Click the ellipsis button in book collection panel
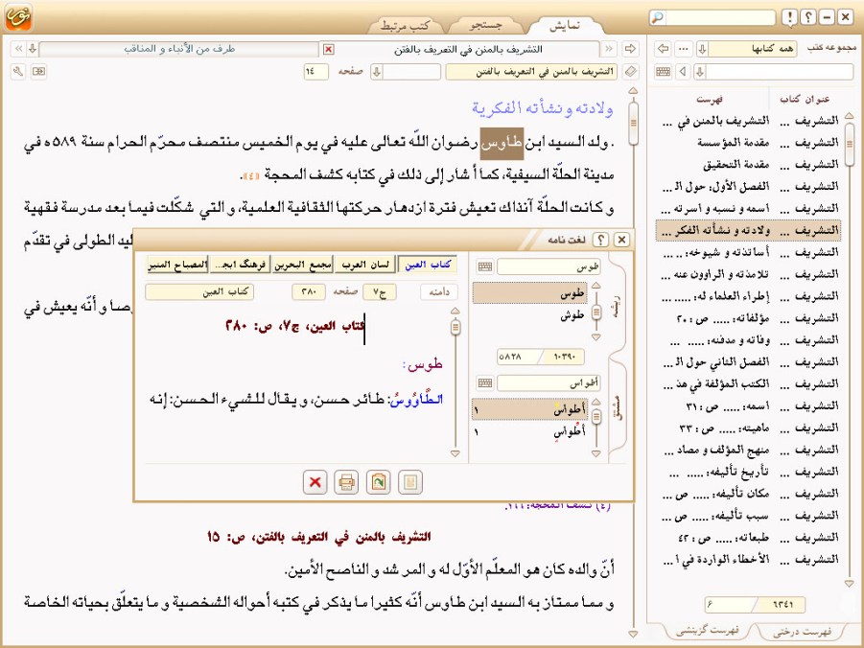 tap(684, 49)
